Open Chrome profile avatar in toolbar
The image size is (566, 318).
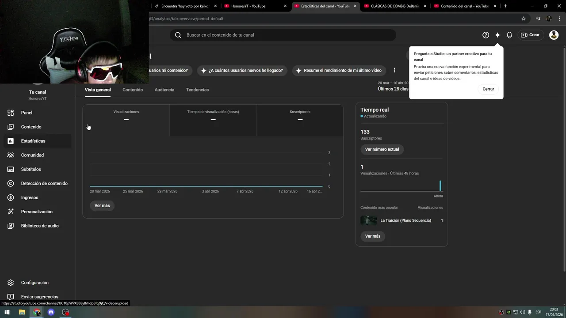click(x=549, y=19)
